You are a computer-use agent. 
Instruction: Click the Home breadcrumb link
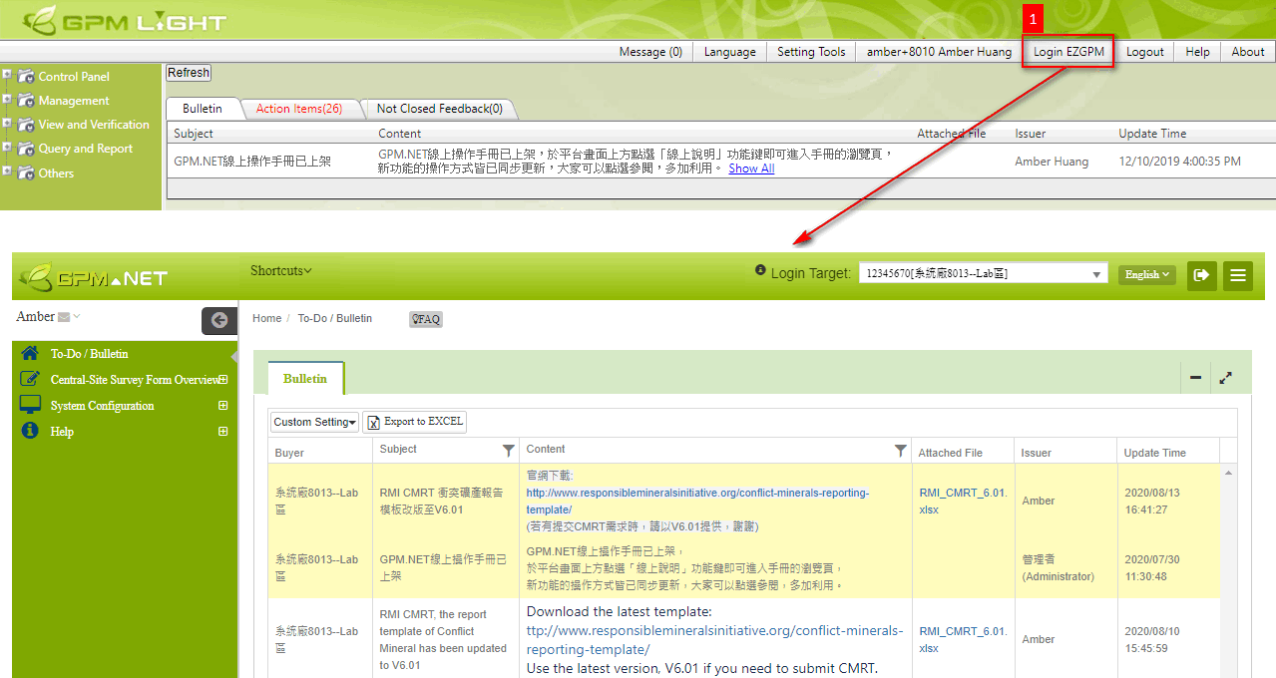[267, 318]
